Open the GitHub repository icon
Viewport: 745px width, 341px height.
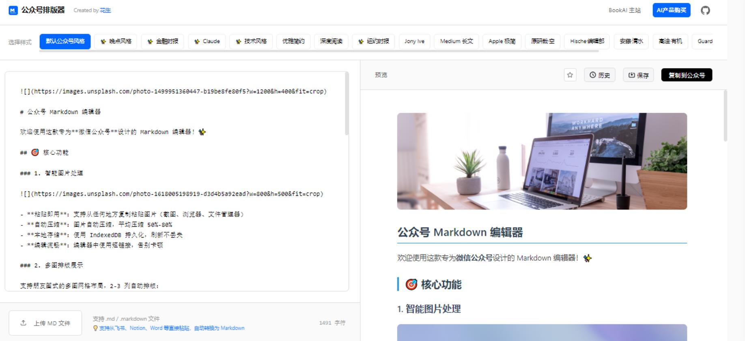705,11
